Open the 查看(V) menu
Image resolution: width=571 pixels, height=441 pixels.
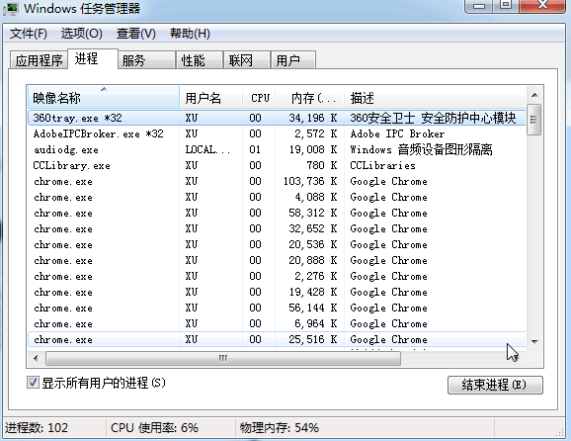click(x=135, y=34)
